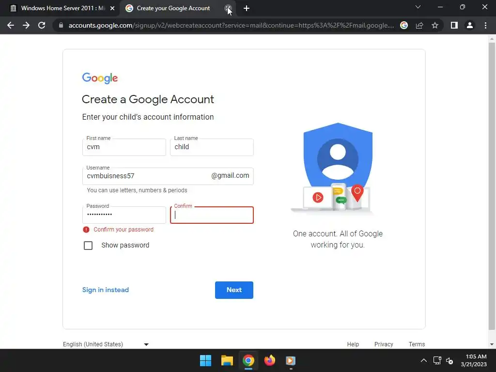Edit the Last name field

[x=212, y=147]
